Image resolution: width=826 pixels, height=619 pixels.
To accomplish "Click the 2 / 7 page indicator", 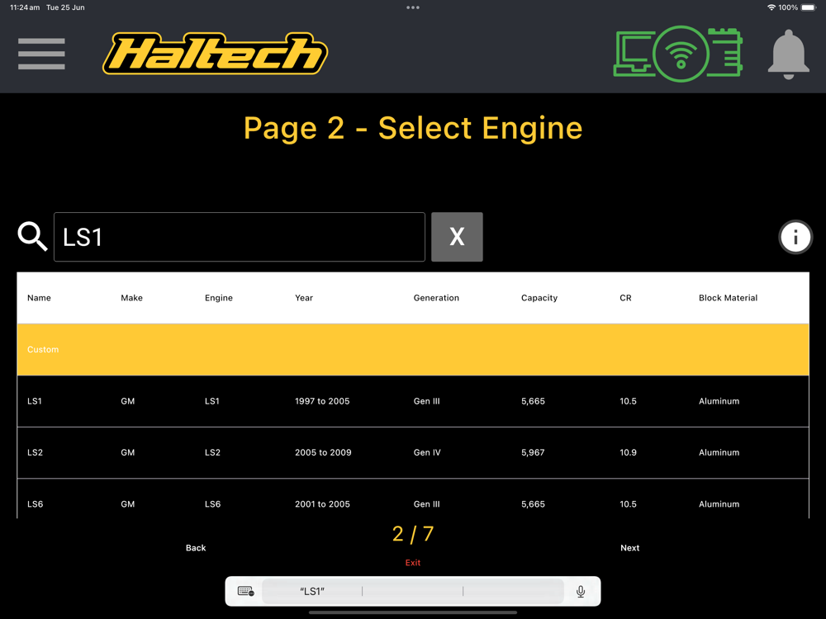I will 413,534.
